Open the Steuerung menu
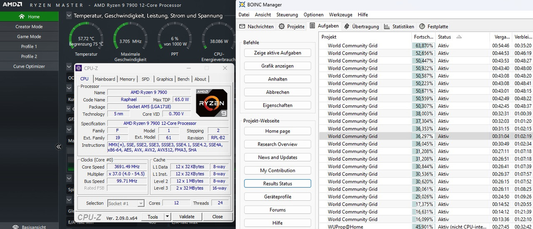Screen dimensions: 533x229 287,15
